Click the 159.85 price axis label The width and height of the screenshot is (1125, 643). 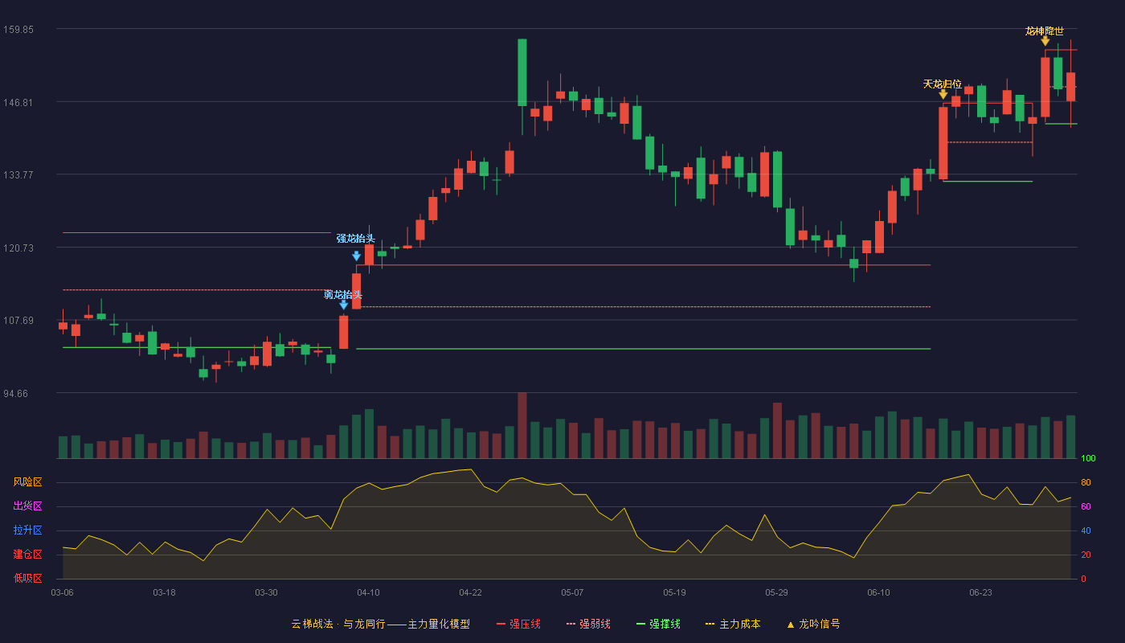[18, 30]
